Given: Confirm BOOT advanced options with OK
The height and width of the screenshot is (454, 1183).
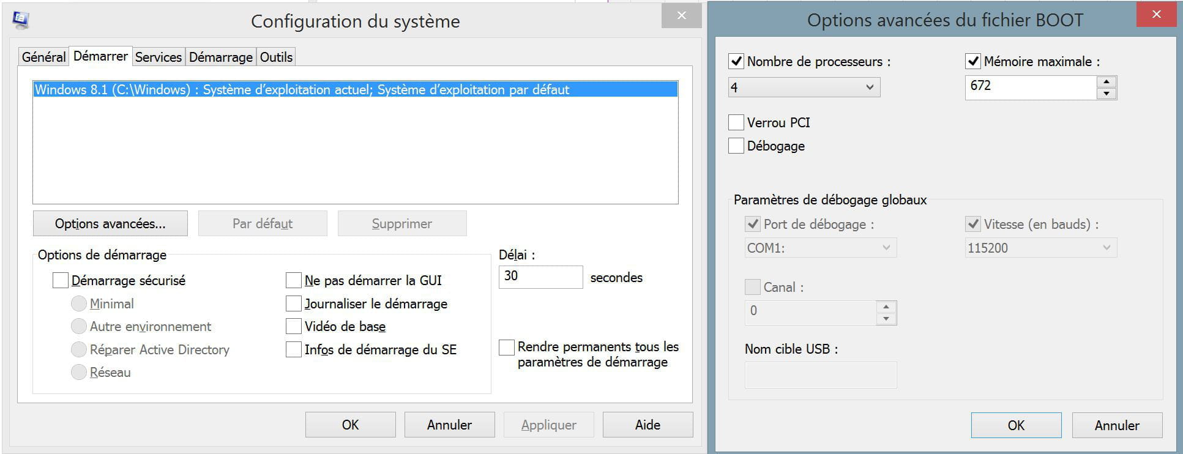Looking at the screenshot, I should 1016,425.
